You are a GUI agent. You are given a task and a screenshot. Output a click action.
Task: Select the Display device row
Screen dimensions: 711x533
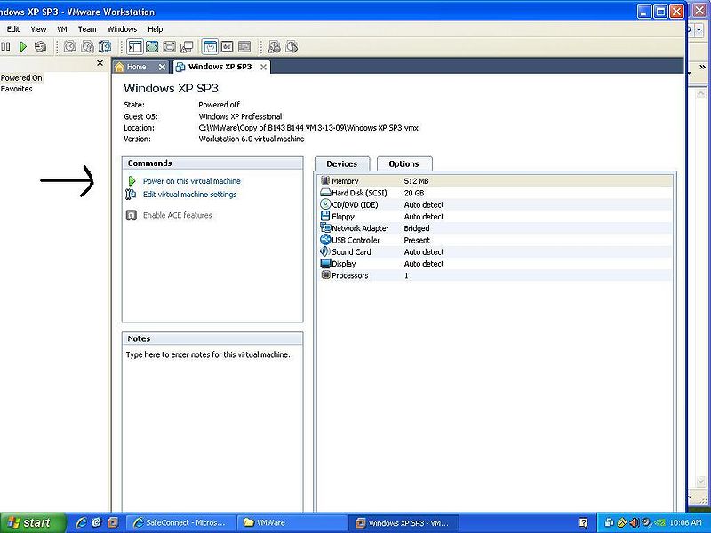click(x=495, y=264)
